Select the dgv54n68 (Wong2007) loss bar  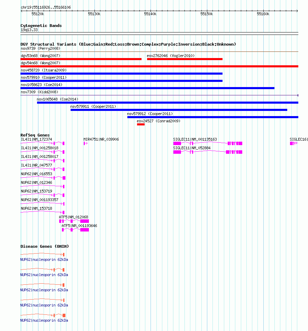pyautogui.click(x=160, y=66)
